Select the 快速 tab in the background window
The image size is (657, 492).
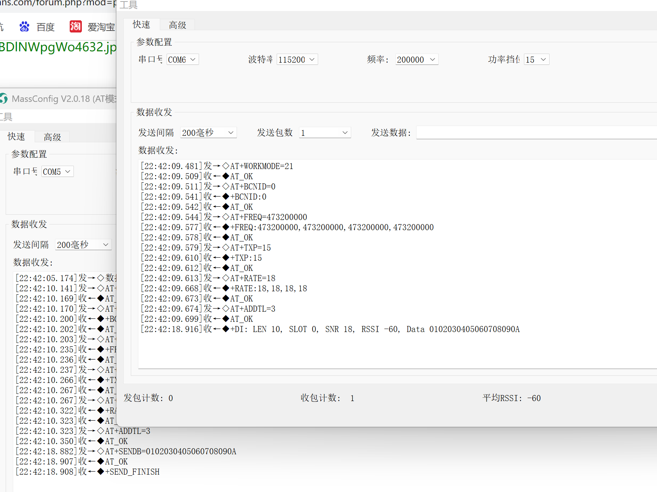[17, 136]
